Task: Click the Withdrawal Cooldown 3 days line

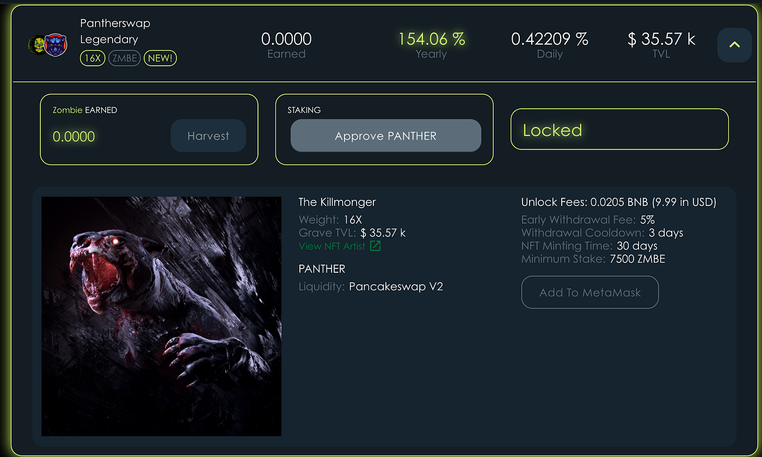Action: point(602,233)
